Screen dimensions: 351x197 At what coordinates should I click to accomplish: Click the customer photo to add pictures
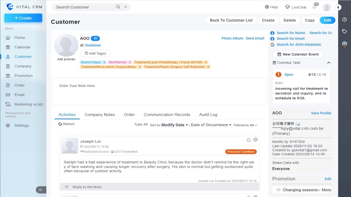click(66, 45)
